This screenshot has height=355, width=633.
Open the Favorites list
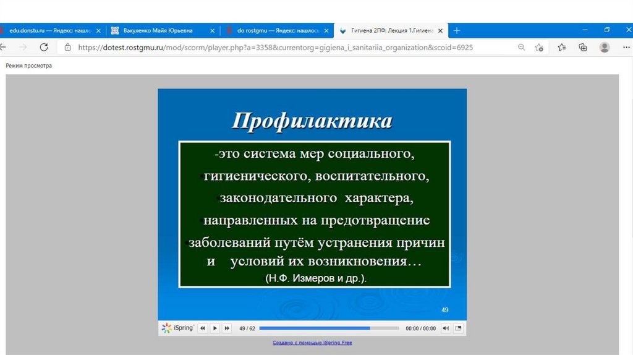pyautogui.click(x=561, y=47)
